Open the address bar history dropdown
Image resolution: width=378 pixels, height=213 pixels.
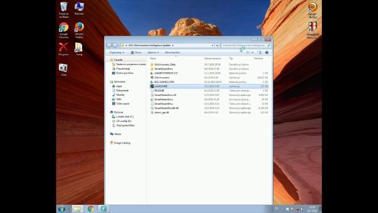213,45
